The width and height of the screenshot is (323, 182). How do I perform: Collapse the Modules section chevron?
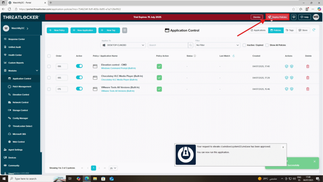click(x=37, y=70)
